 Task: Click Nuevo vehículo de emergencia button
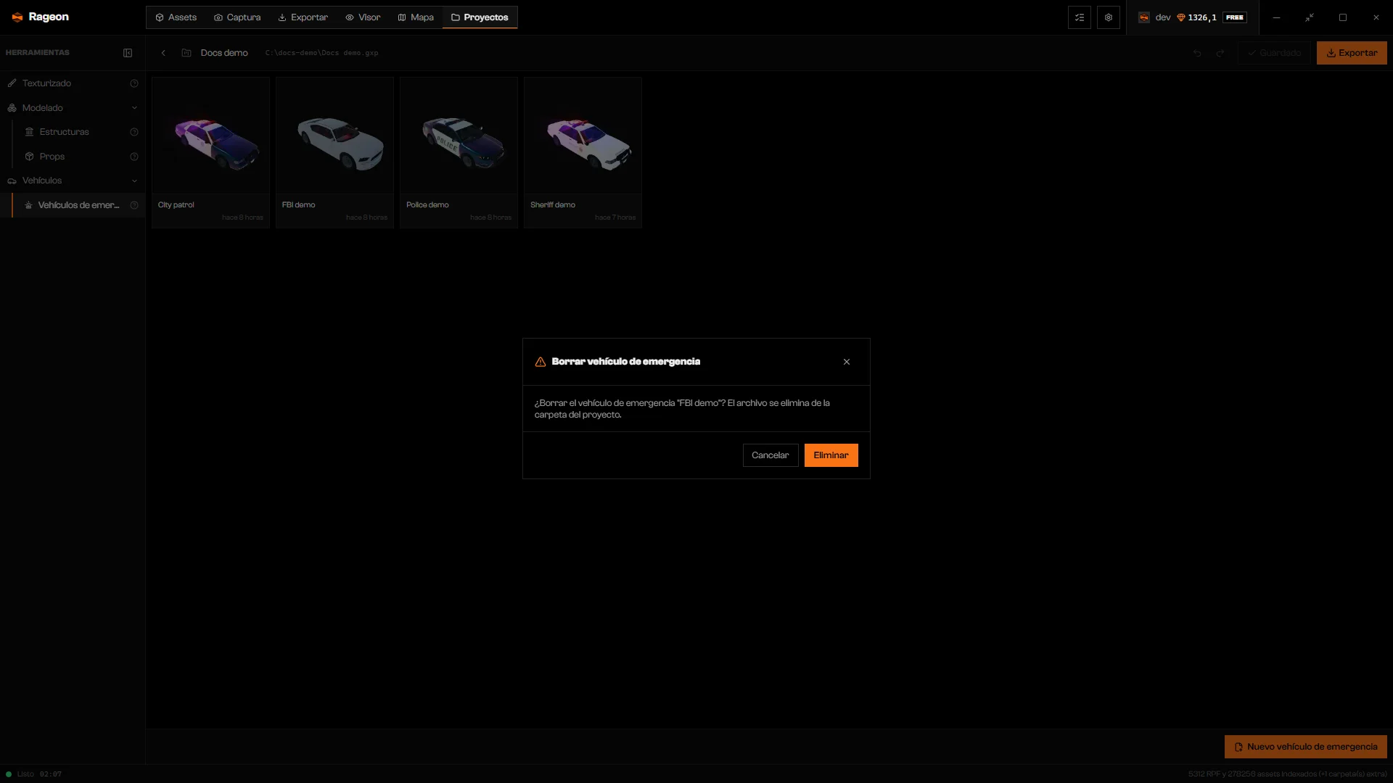(1306, 747)
